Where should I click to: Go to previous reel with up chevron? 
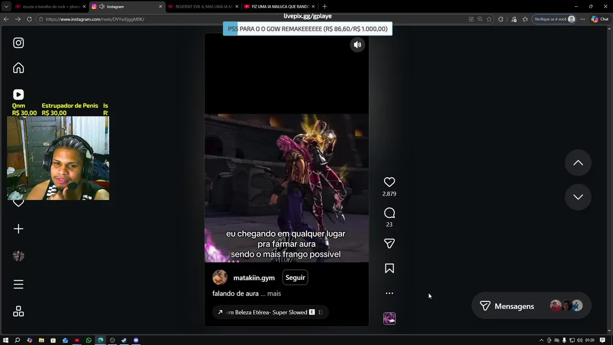tap(578, 163)
